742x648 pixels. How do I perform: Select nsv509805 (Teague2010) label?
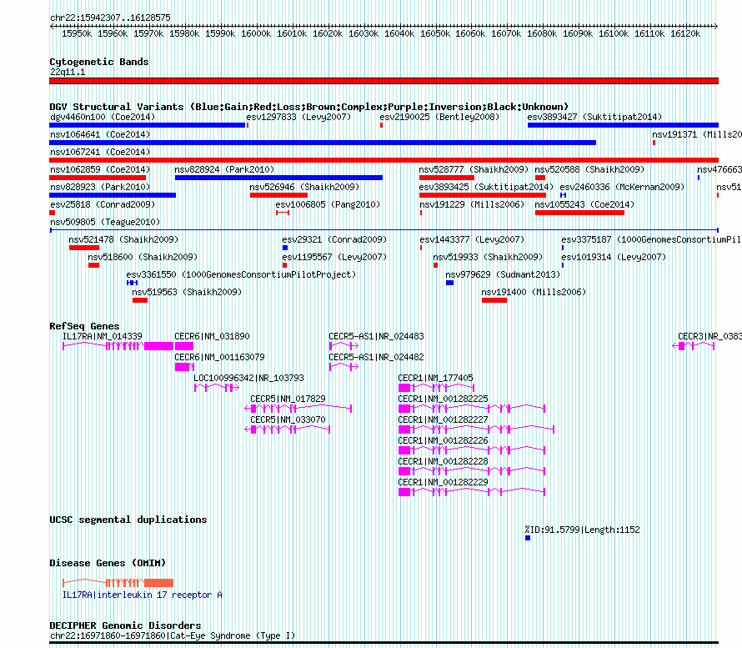(x=105, y=222)
